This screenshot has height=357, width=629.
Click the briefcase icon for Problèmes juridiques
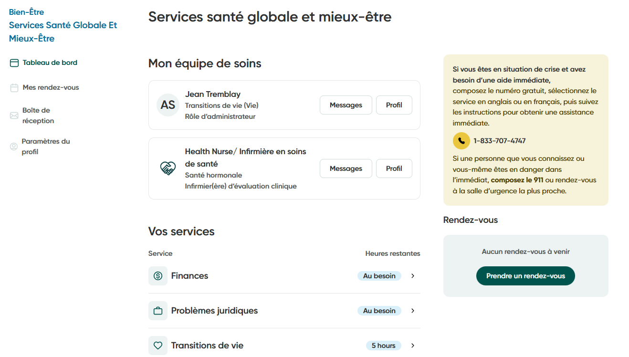[157, 310]
